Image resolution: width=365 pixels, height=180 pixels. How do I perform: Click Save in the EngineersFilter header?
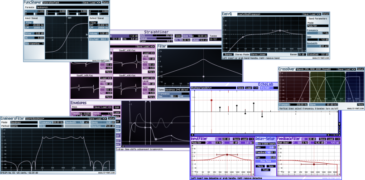tap(91, 118)
